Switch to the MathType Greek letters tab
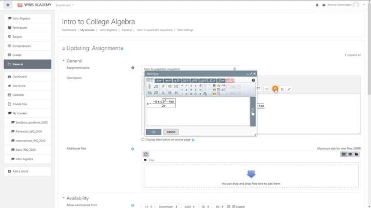Screen dimensions: 371x208 click(x=177, y=80)
